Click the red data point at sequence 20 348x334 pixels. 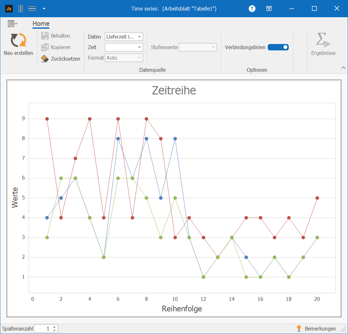317,198
